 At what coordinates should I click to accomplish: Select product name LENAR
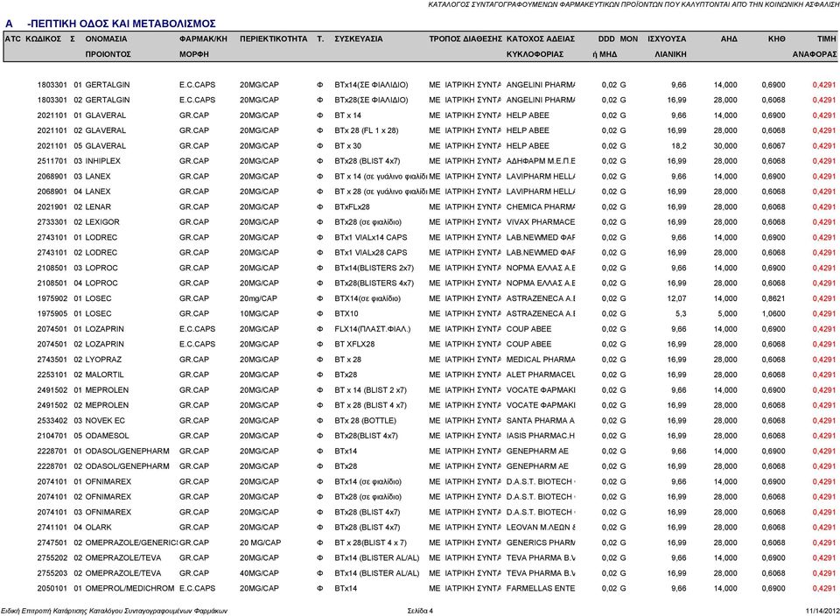[x=98, y=206]
